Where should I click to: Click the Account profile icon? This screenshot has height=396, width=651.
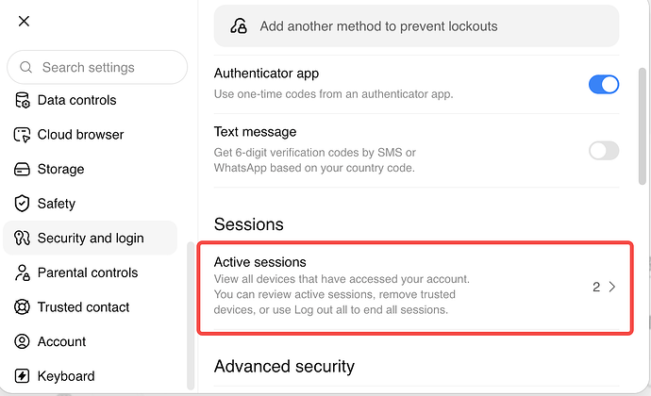(x=22, y=341)
